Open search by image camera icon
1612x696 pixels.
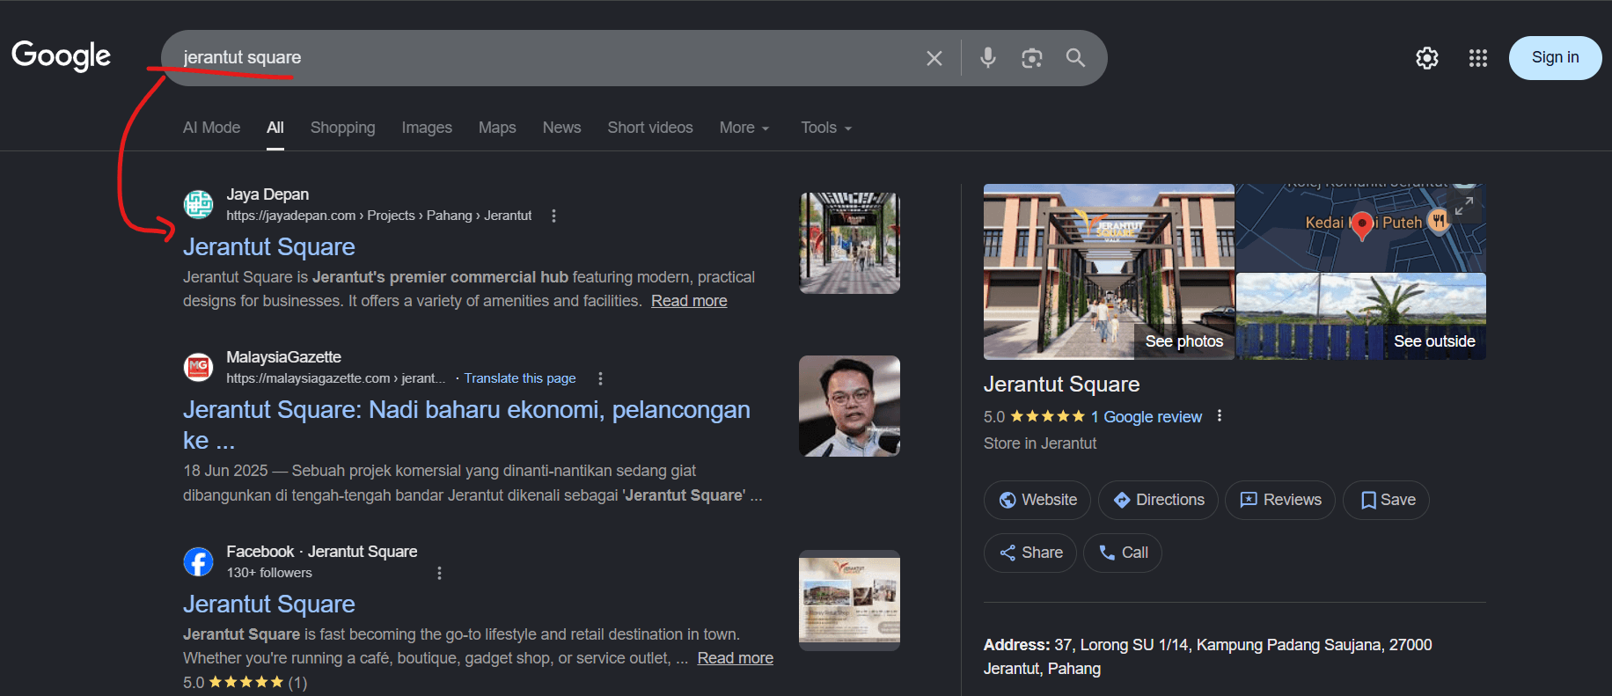pos(1031,58)
